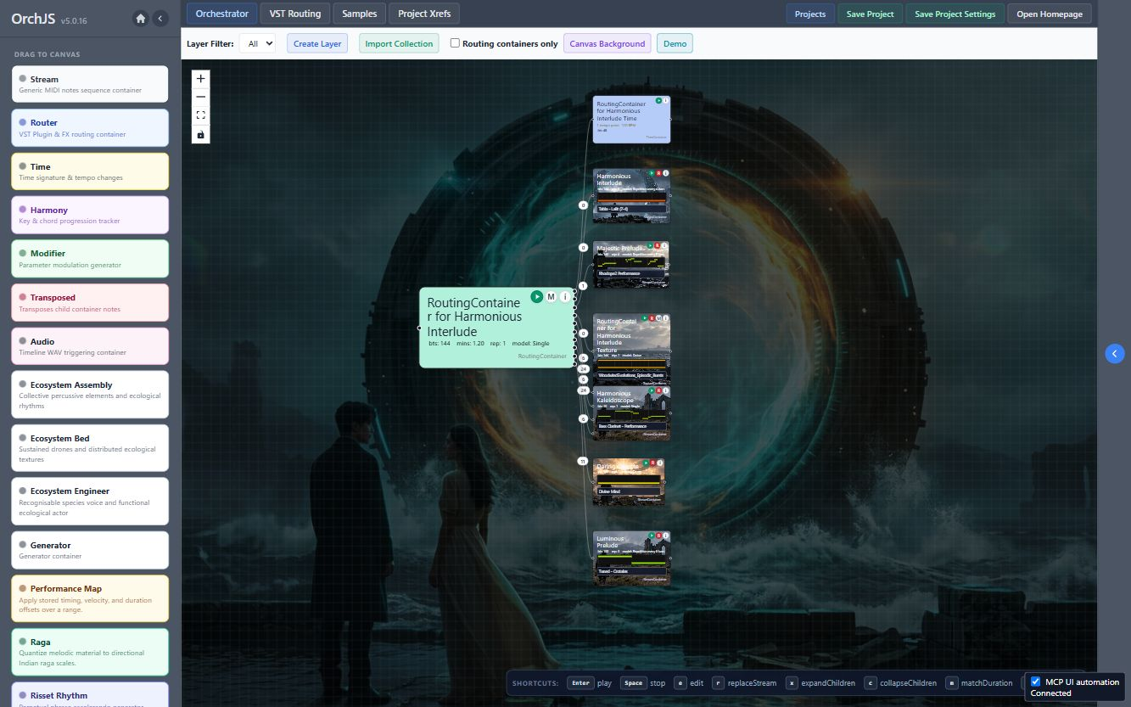1131x707 pixels.
Task: Fit the canvas view to screen
Action: [200, 115]
